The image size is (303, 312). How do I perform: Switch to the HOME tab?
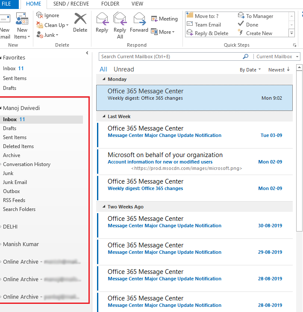(x=34, y=4)
